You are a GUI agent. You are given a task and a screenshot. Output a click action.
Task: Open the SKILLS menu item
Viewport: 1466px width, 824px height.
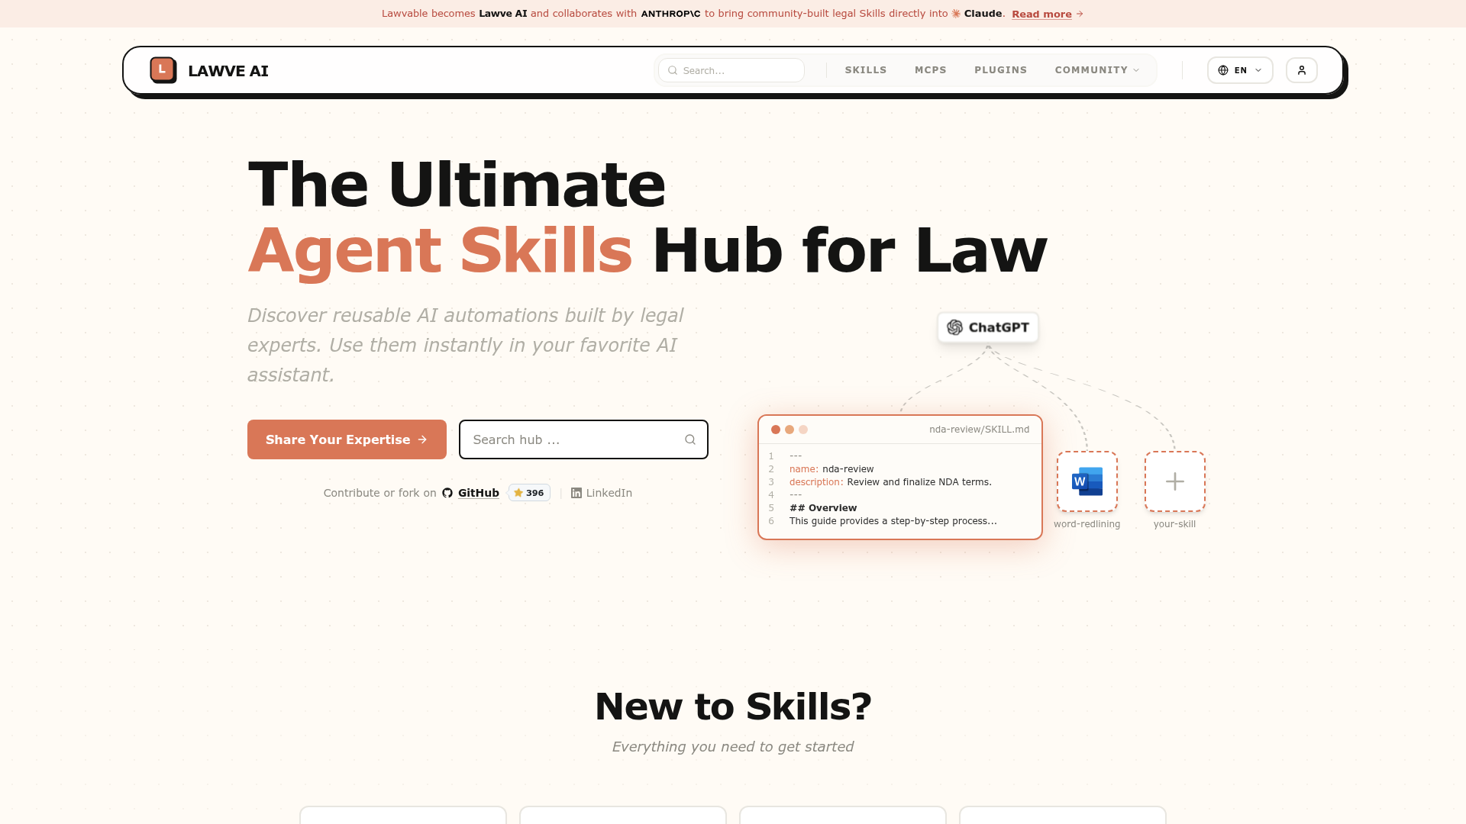866,70
